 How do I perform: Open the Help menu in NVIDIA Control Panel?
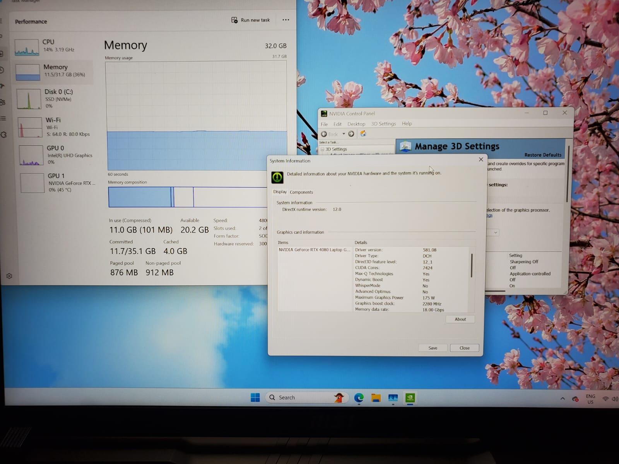[407, 123]
